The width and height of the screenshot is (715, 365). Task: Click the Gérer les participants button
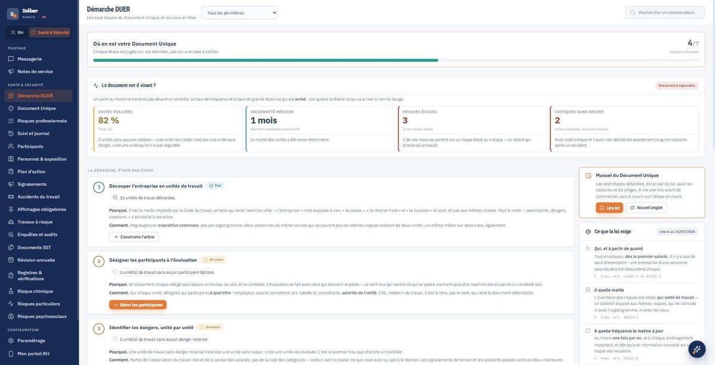click(x=138, y=305)
